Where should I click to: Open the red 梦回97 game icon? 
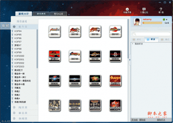pyautogui.click(x=54, y=56)
